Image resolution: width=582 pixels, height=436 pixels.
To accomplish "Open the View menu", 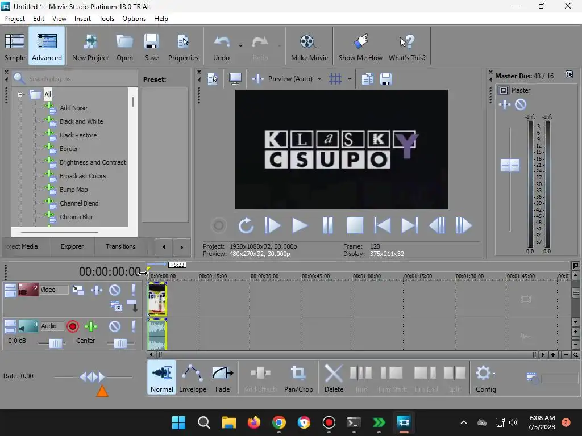I will 59,19.
